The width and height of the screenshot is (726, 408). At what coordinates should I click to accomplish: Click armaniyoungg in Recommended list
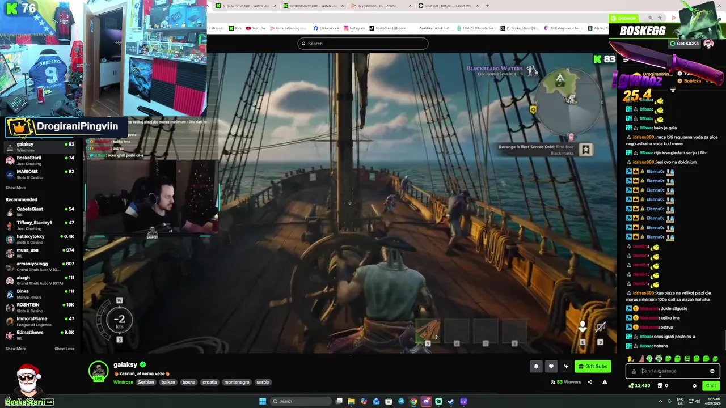[x=40, y=266]
